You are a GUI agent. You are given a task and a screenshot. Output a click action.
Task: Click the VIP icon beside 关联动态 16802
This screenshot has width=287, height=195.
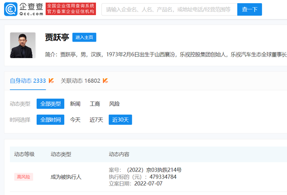(x=105, y=81)
